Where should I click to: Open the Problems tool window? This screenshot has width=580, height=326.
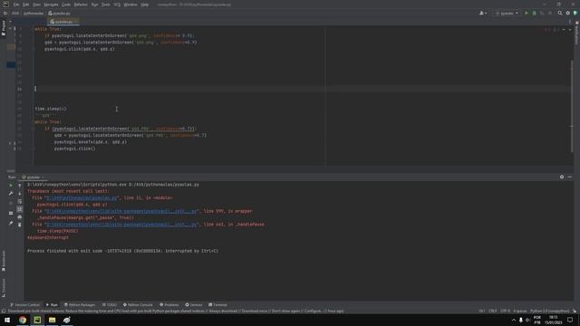tap(169, 305)
